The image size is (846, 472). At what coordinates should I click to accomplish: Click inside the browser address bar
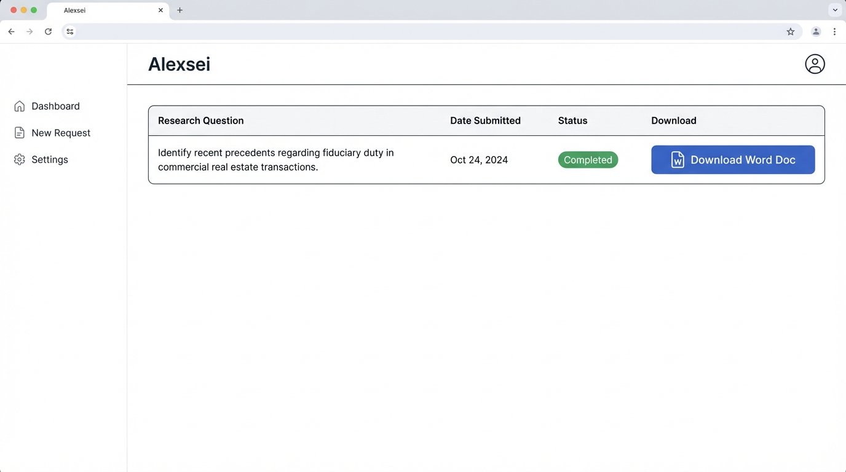[x=369, y=31]
